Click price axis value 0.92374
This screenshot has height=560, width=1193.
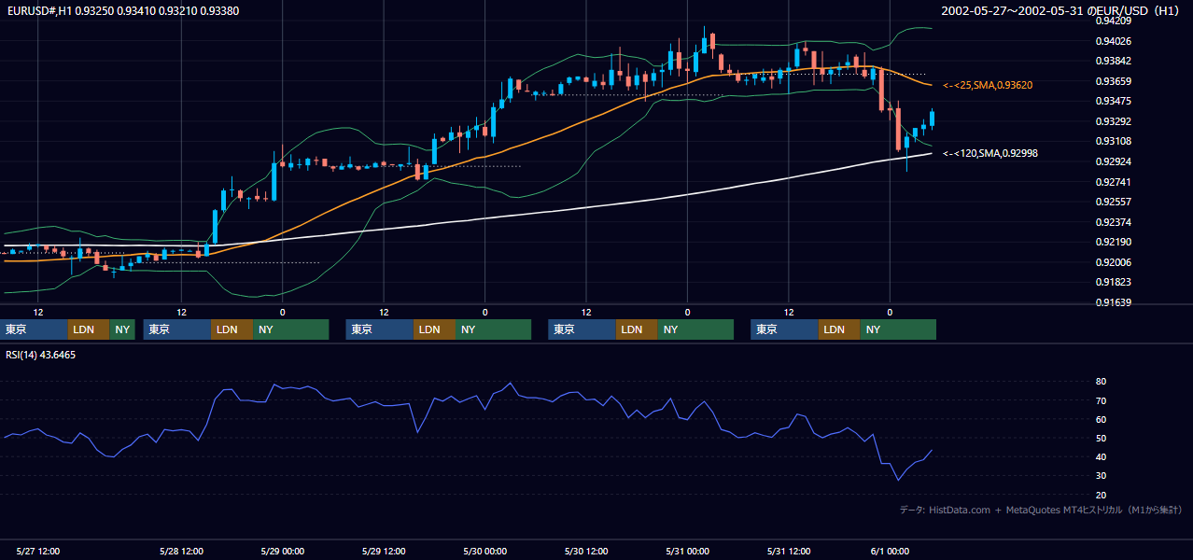(1113, 222)
